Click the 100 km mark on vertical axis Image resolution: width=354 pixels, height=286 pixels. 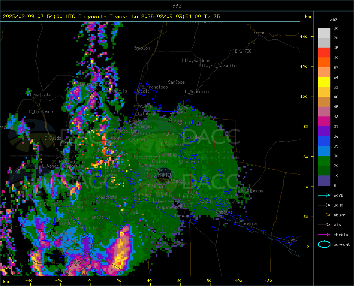tap(304, 96)
